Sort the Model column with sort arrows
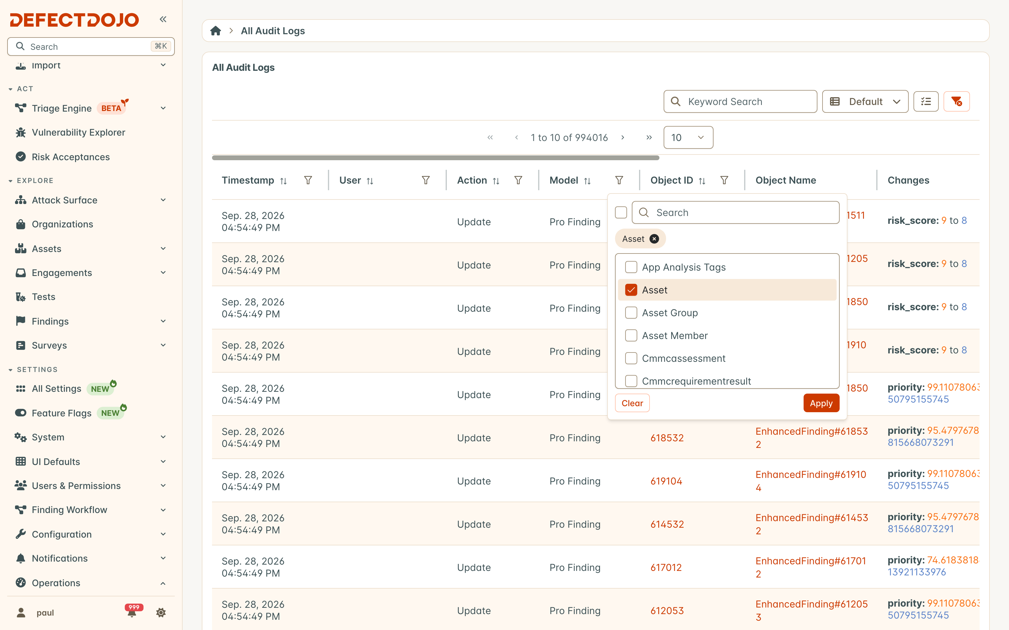This screenshot has width=1009, height=630. (x=587, y=181)
